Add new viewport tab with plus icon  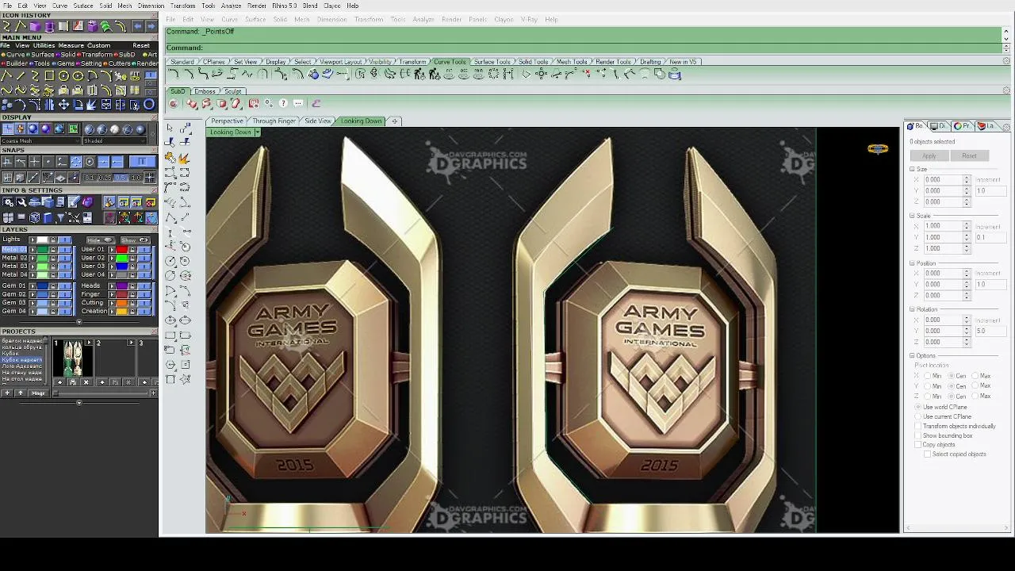click(395, 121)
